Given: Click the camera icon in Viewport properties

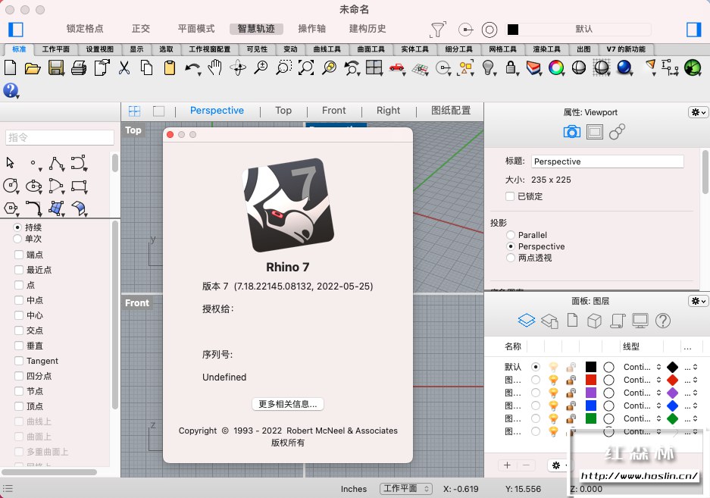Looking at the screenshot, I should pyautogui.click(x=571, y=132).
